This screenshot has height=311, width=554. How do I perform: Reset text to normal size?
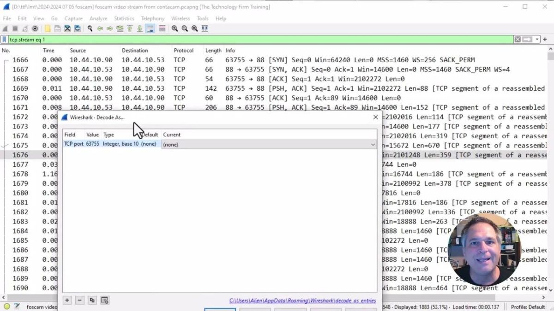point(195,29)
